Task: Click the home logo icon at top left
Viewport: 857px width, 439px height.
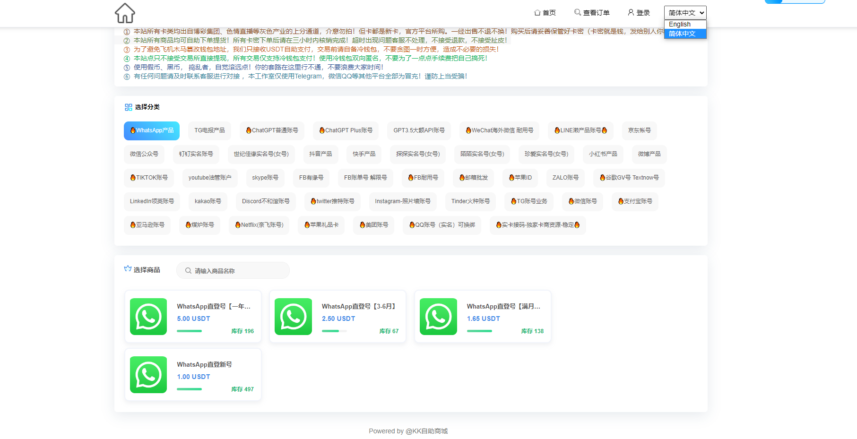Action: (125, 13)
